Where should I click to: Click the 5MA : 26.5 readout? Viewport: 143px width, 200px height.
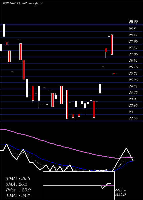point(17,184)
